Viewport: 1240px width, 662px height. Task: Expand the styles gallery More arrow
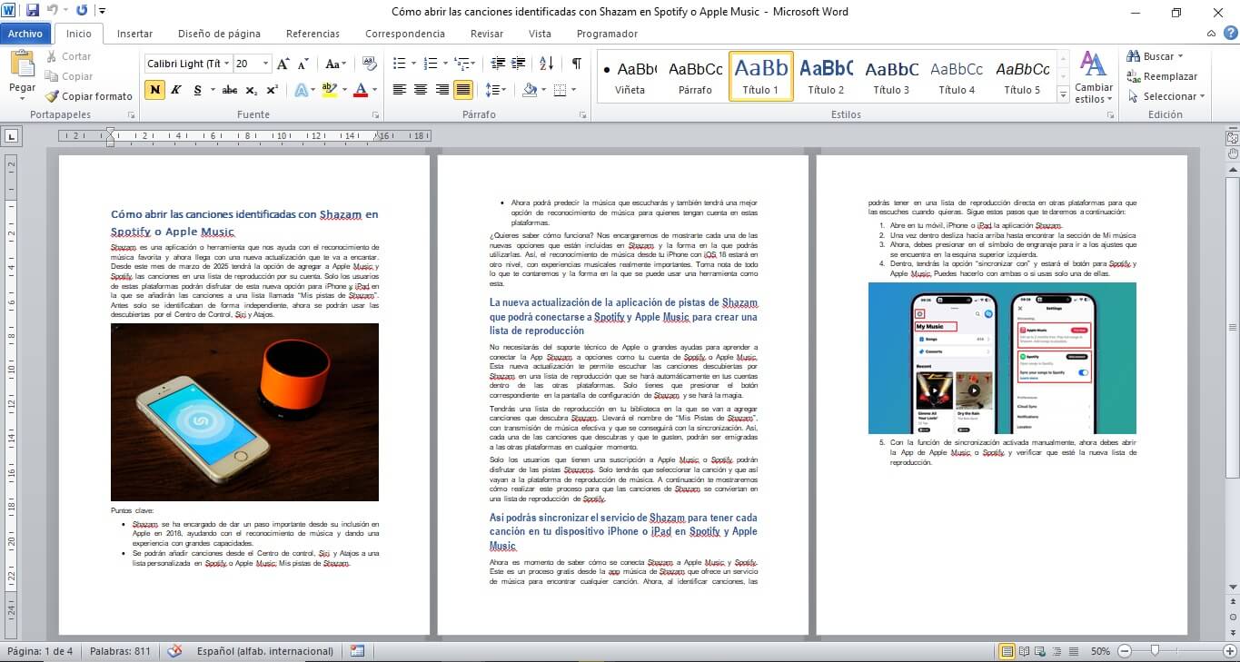coord(1063,94)
